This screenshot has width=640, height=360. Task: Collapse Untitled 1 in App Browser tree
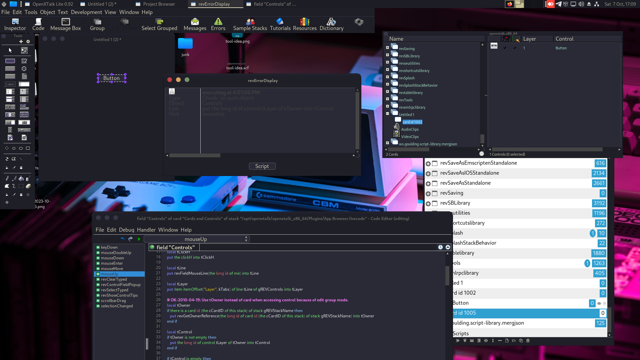[x=387, y=114]
